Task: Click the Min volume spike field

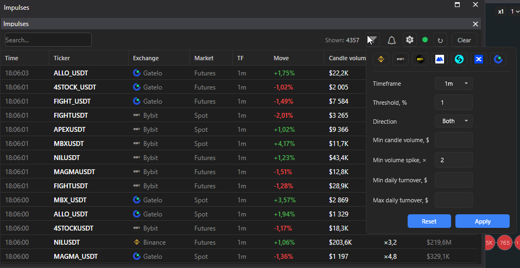Action: pos(454,160)
